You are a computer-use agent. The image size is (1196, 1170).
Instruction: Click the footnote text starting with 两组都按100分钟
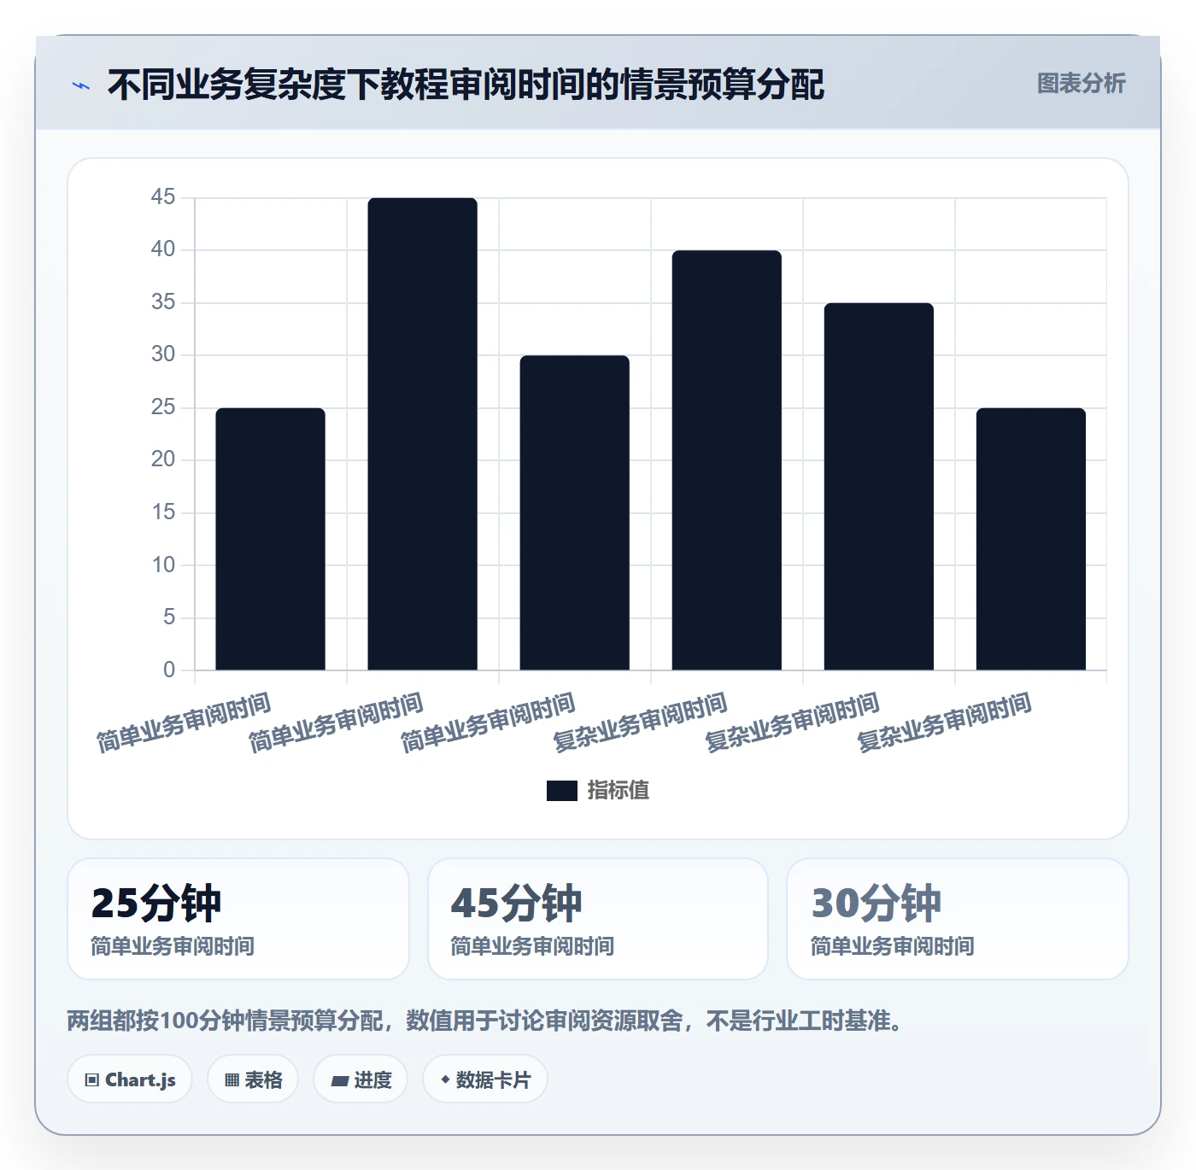[x=485, y=1021]
